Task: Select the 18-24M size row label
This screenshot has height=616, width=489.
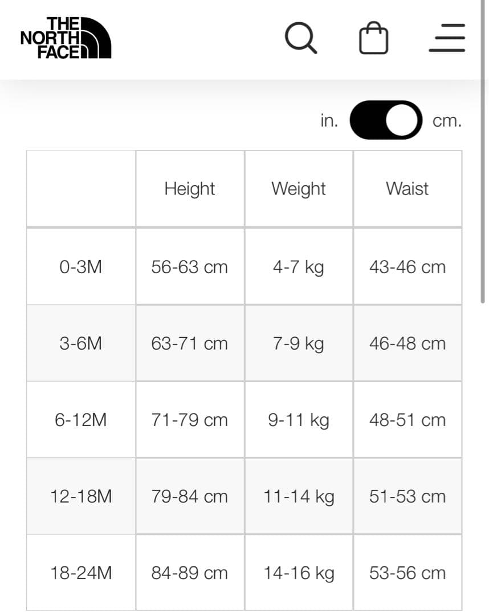Action: pos(81,573)
